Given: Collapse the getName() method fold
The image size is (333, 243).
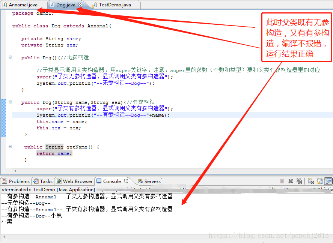Looking at the screenshot, I should coord(10,147).
